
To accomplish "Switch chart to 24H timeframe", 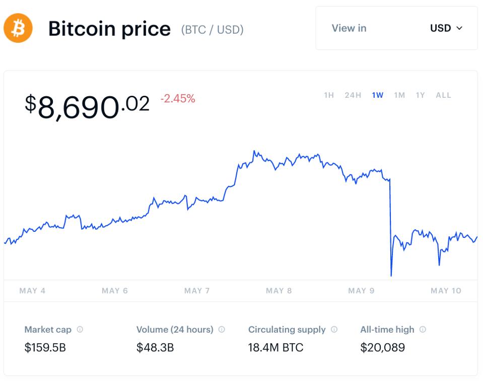I will 353,95.
